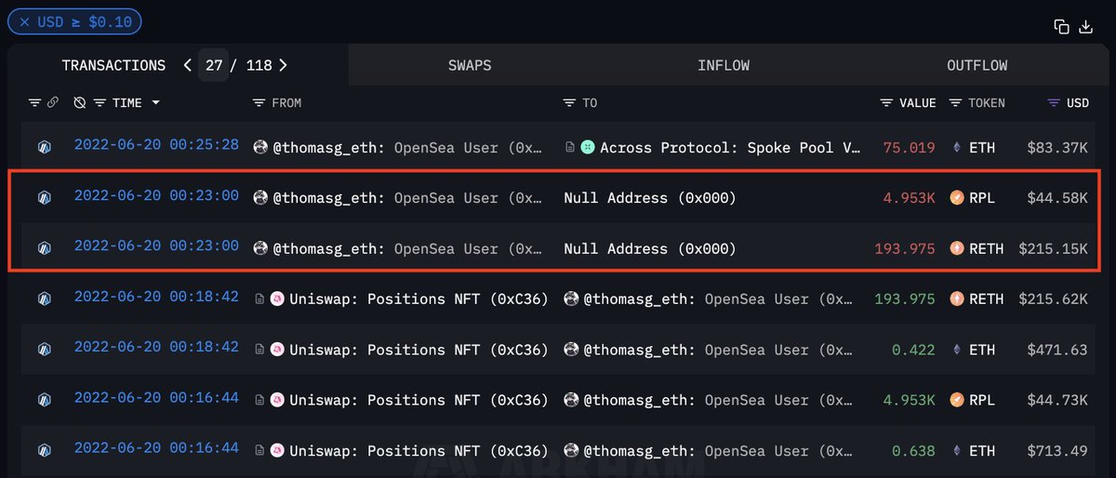Click the Uniswap logo in the $215.62K row
This screenshot has width=1116, height=478.
coord(277,299)
